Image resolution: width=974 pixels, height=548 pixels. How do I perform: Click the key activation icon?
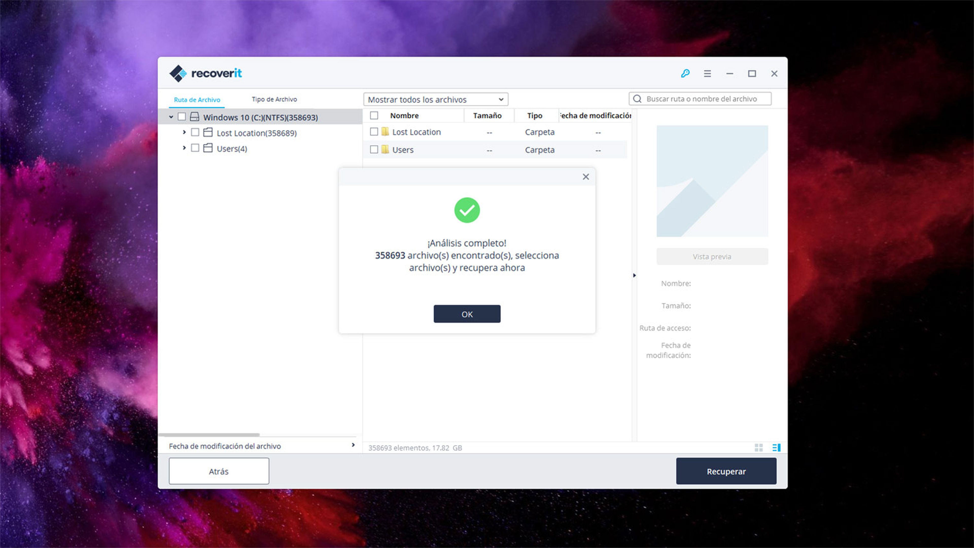tap(685, 73)
